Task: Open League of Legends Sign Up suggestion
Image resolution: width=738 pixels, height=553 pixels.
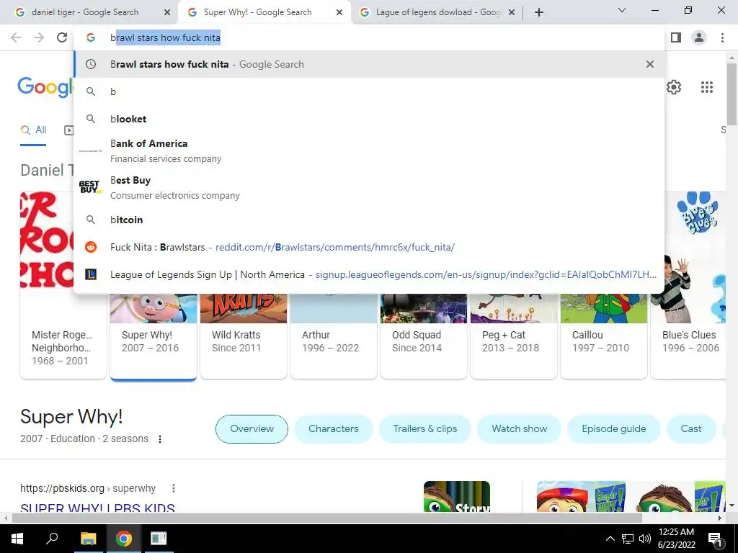Action: (x=369, y=274)
